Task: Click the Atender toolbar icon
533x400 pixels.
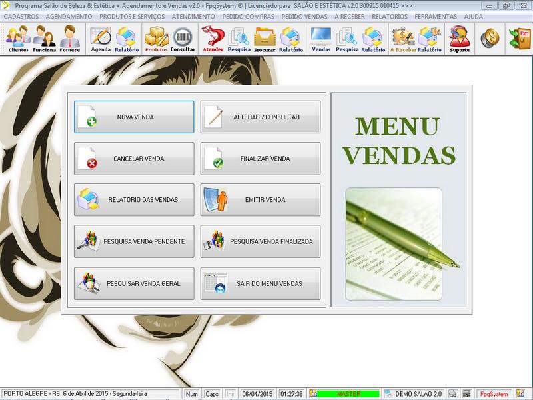Action: coord(213,39)
